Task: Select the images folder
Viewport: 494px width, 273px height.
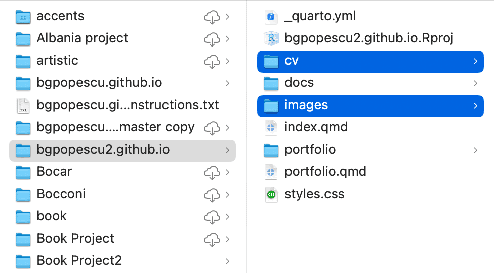Action: pyautogui.click(x=306, y=105)
